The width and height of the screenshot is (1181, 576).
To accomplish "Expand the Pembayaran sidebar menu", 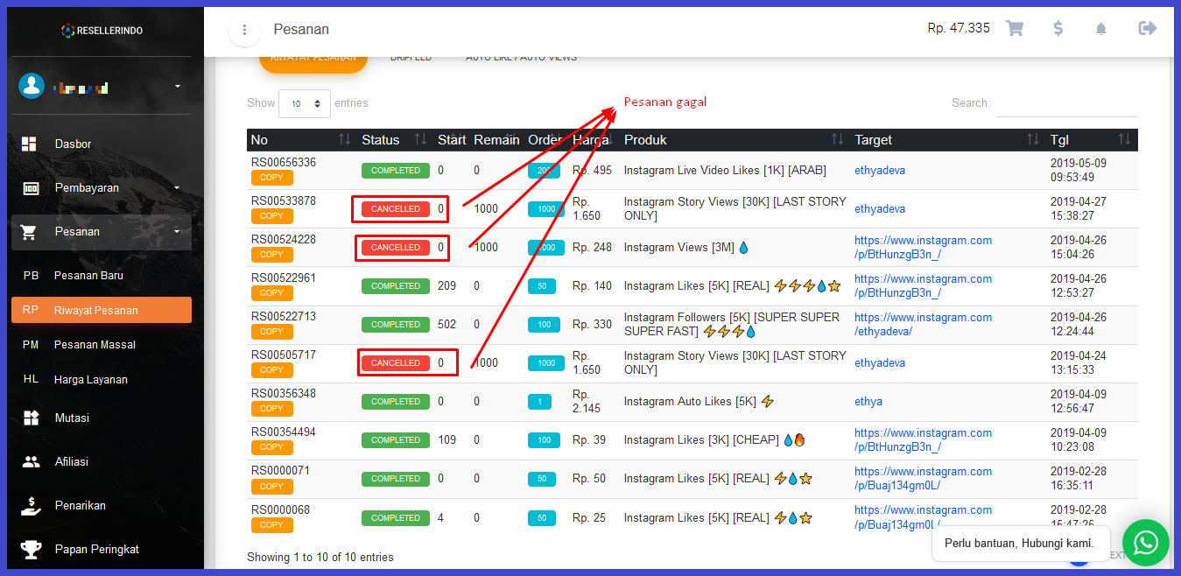I will (101, 187).
